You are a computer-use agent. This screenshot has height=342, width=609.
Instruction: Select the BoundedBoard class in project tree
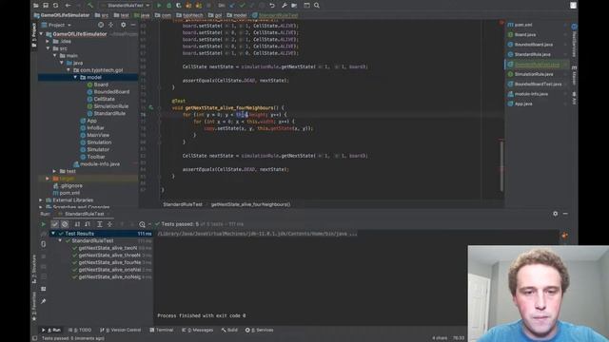pyautogui.click(x=108, y=92)
